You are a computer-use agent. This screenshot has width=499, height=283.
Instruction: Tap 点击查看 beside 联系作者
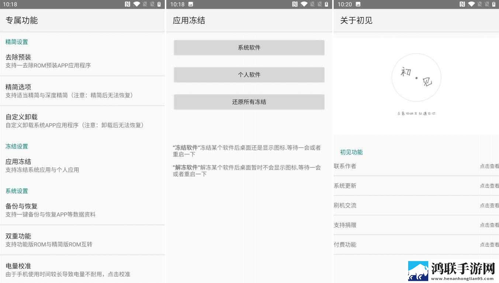click(x=489, y=166)
